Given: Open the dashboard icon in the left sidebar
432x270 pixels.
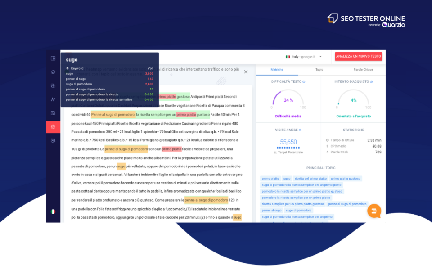Looking at the screenshot, I should pyautogui.click(x=53, y=58).
